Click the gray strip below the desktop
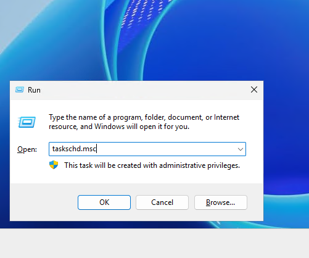This screenshot has width=309, height=258. pos(154,243)
